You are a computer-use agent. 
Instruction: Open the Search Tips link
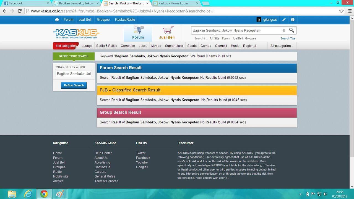point(288,38)
